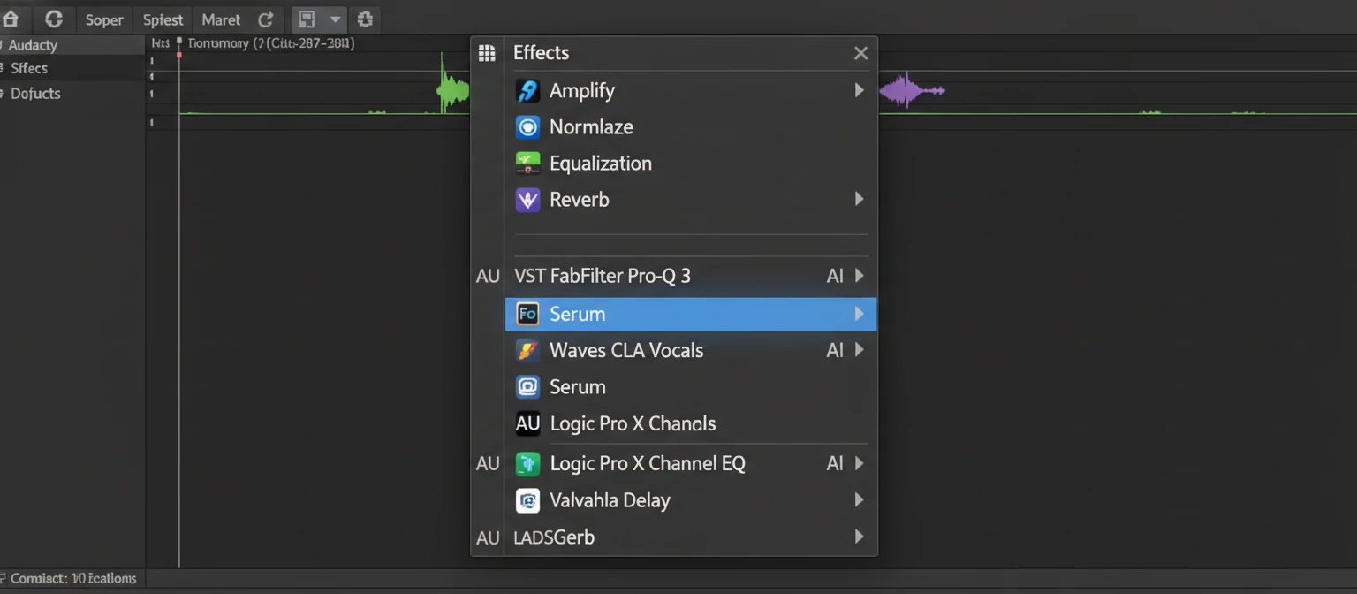Click the grid icon beside Effects title
The image size is (1357, 594).
click(x=487, y=52)
